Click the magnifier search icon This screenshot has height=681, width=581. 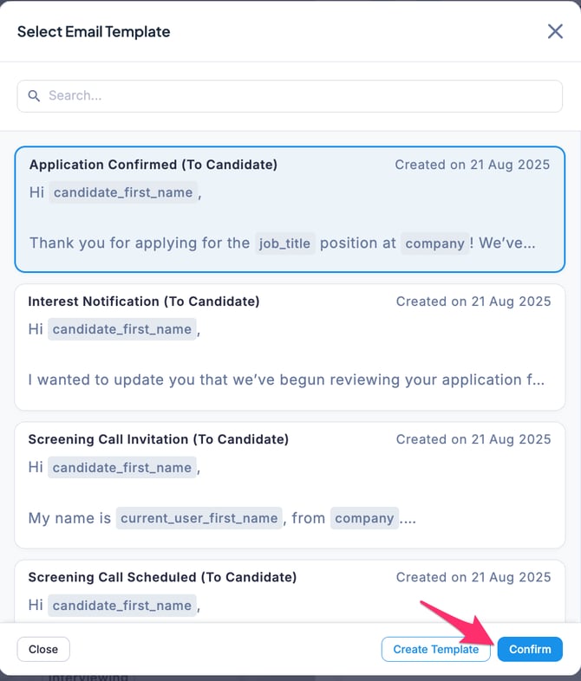click(x=35, y=96)
